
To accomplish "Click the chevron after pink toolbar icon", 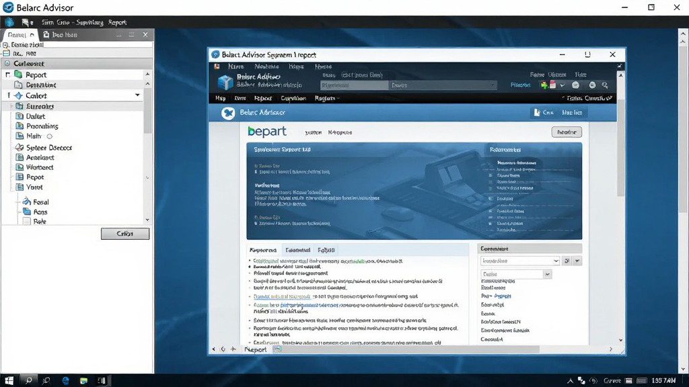I will (x=563, y=85).
